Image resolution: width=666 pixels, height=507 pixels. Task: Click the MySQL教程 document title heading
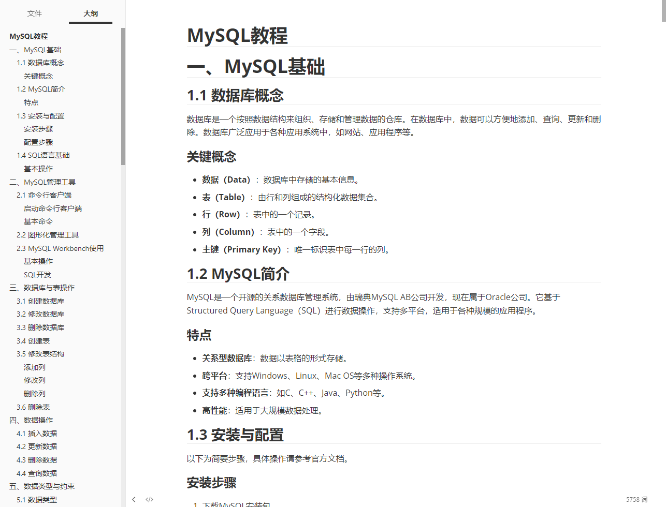pyautogui.click(x=237, y=36)
